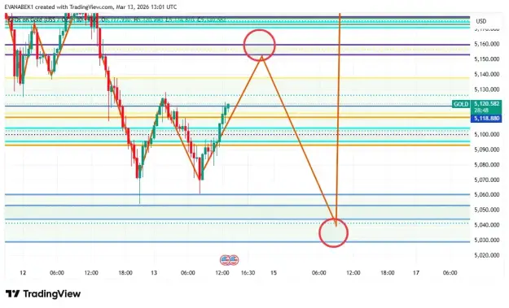Open the USD currency selector on price axis
509x308 pixels.
[x=481, y=21]
